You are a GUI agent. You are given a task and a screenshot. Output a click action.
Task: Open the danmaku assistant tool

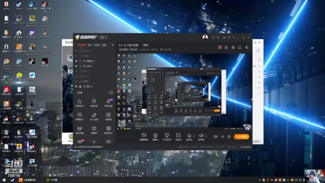click(x=80, y=117)
